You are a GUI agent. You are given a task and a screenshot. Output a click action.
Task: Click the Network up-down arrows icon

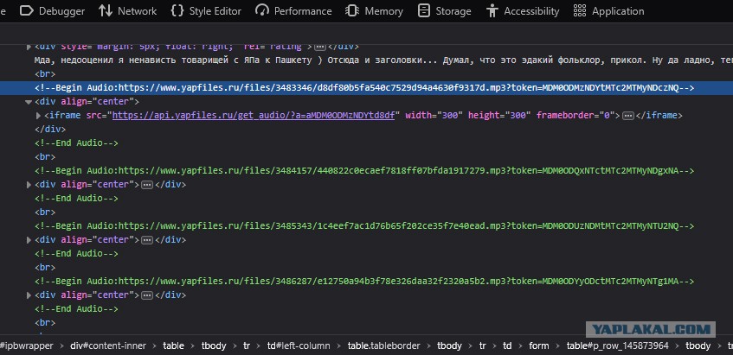(106, 11)
